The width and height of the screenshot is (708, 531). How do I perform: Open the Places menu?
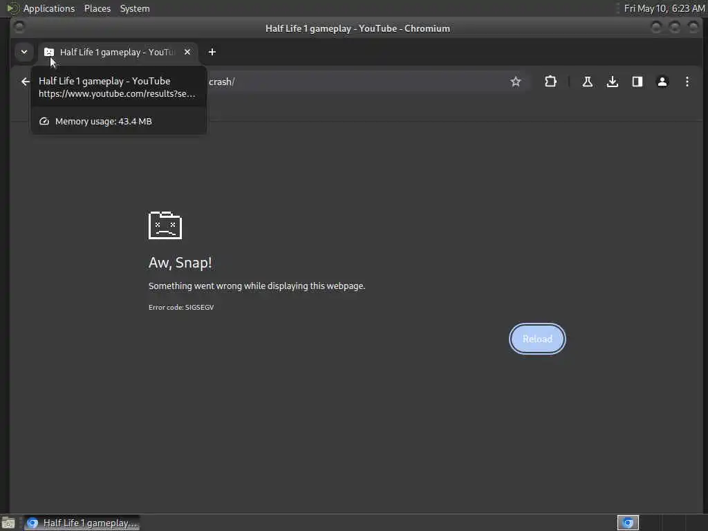(x=97, y=8)
